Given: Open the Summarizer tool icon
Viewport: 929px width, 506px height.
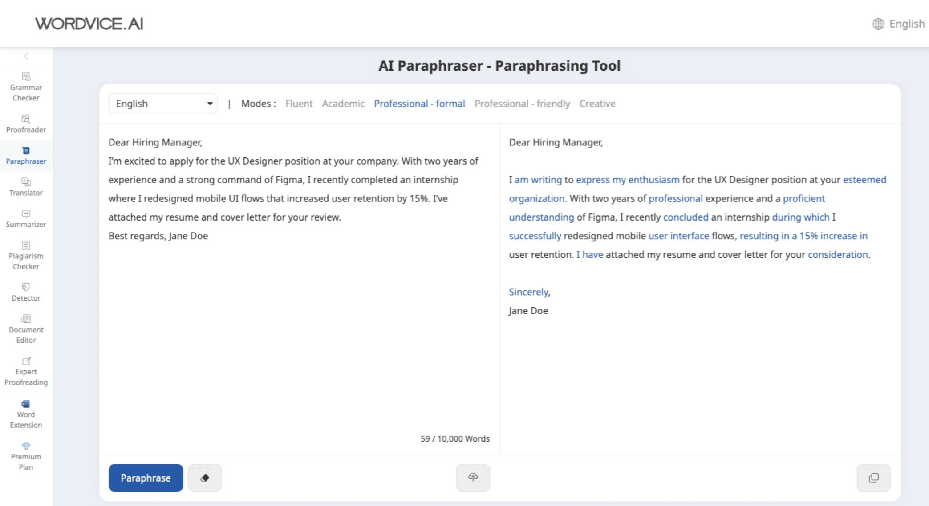Looking at the screenshot, I should (26, 214).
